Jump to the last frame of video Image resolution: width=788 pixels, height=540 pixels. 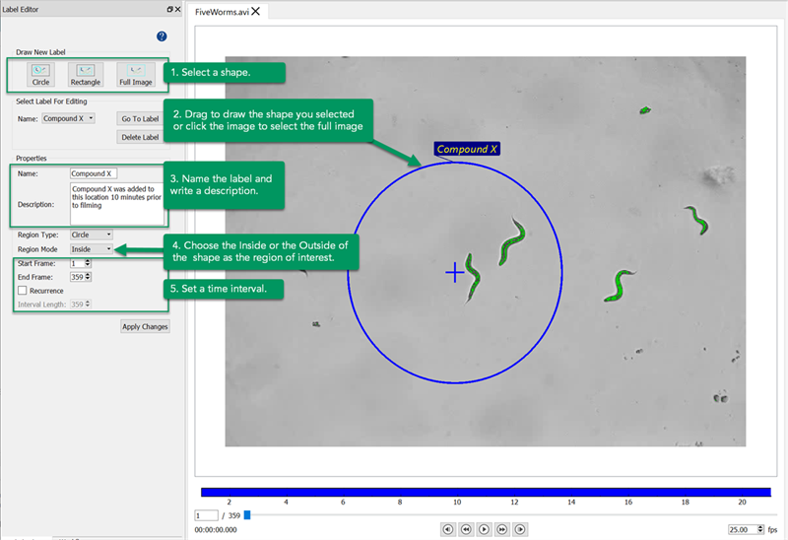pyautogui.click(x=520, y=529)
